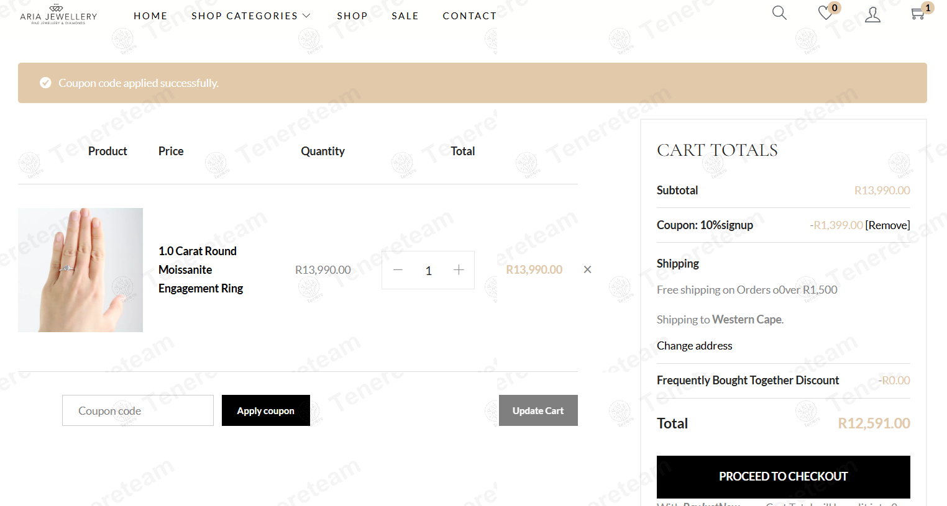Increase ring quantity with plus
947x506 pixels.
coord(459,270)
